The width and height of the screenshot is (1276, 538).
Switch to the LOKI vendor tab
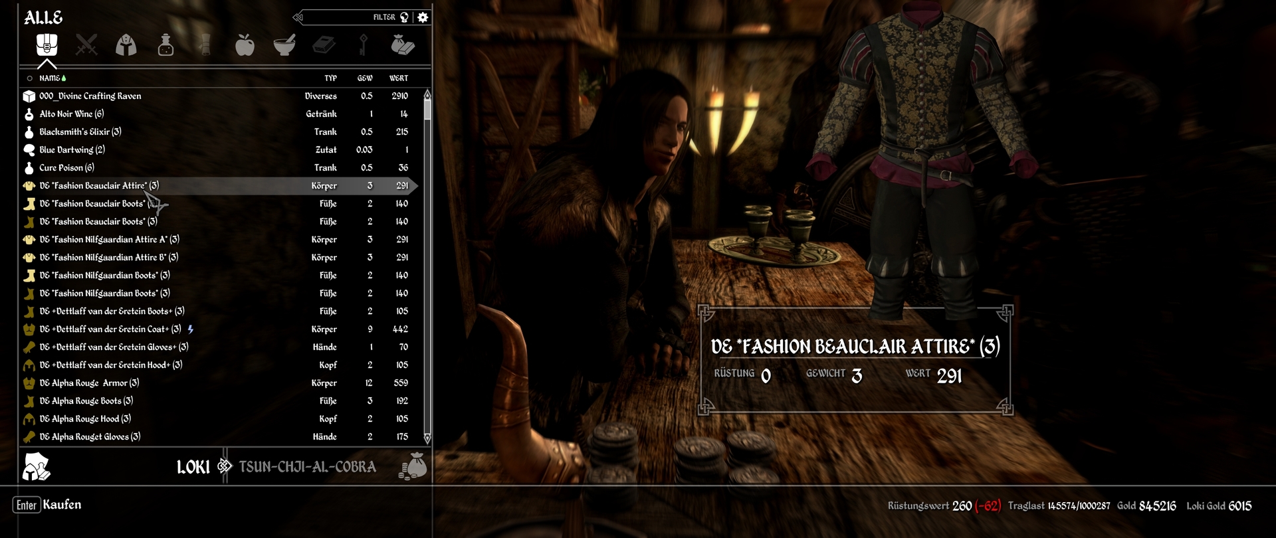pos(193,467)
